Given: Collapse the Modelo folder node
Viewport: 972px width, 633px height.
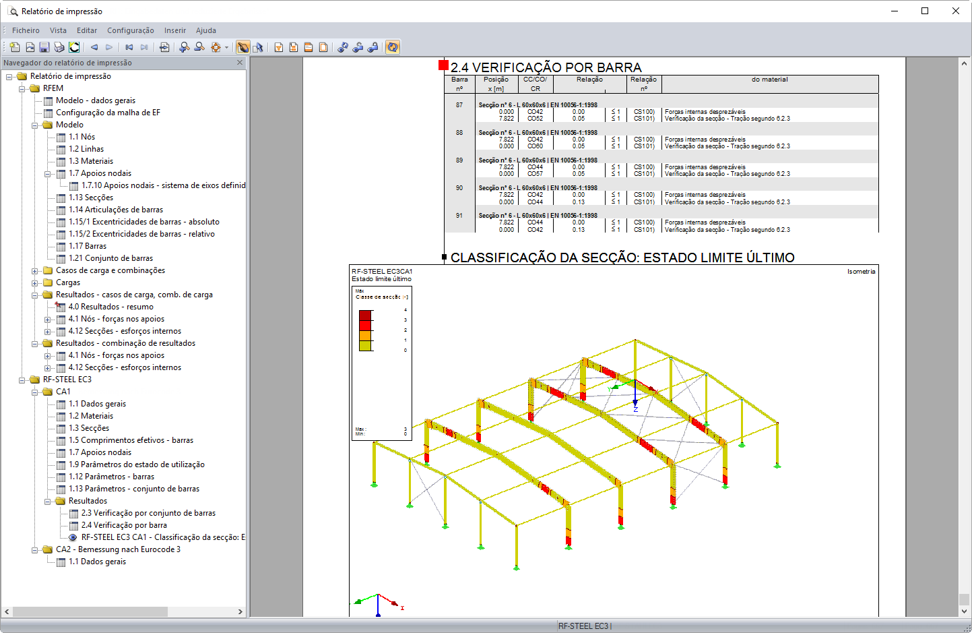Looking at the screenshot, I should (35, 125).
